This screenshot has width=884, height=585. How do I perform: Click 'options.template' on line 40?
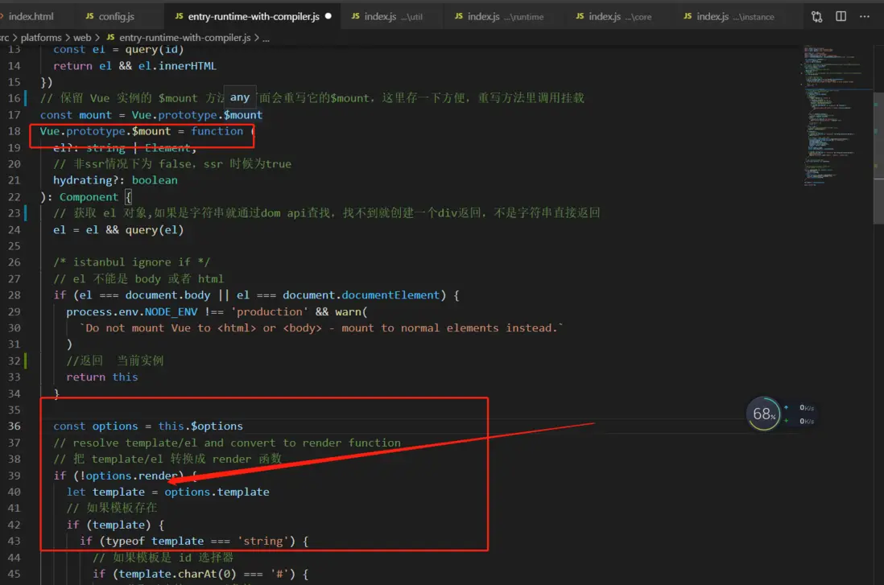217,492
